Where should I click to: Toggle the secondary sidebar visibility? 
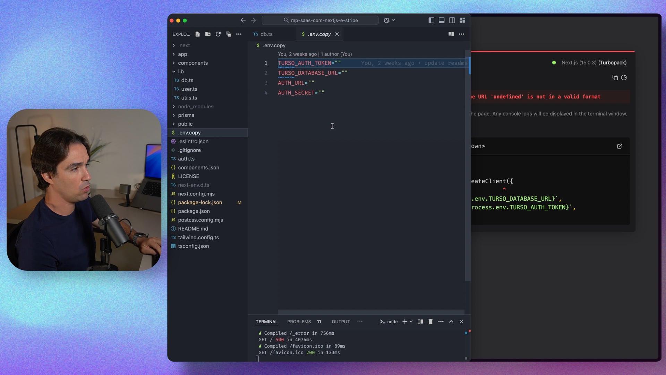pyautogui.click(x=452, y=20)
